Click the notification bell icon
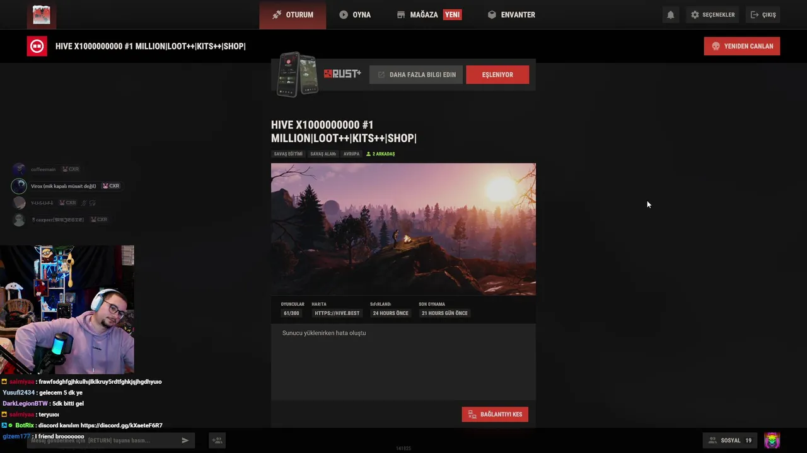 671,14
